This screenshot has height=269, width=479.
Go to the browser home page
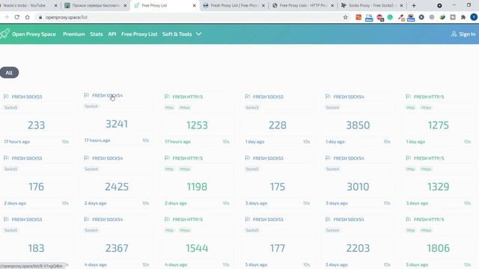[x=28, y=17]
